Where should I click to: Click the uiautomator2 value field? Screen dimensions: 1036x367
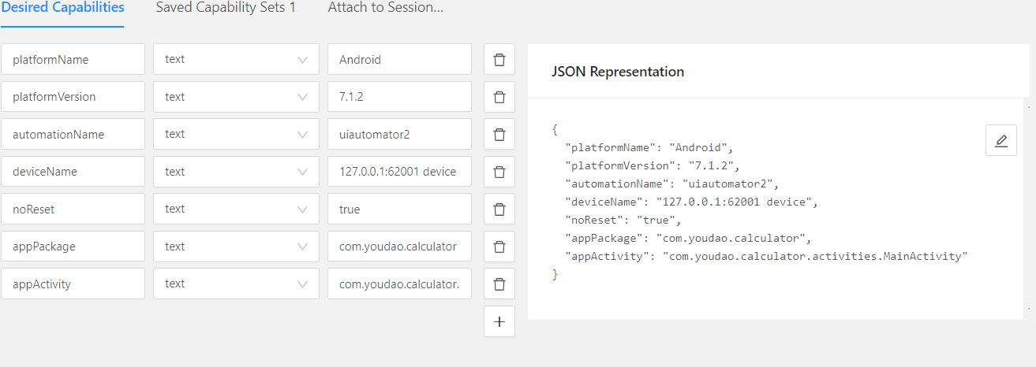(399, 134)
